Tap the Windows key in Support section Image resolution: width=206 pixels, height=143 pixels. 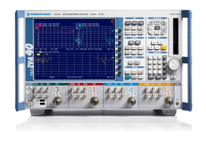click(x=151, y=47)
